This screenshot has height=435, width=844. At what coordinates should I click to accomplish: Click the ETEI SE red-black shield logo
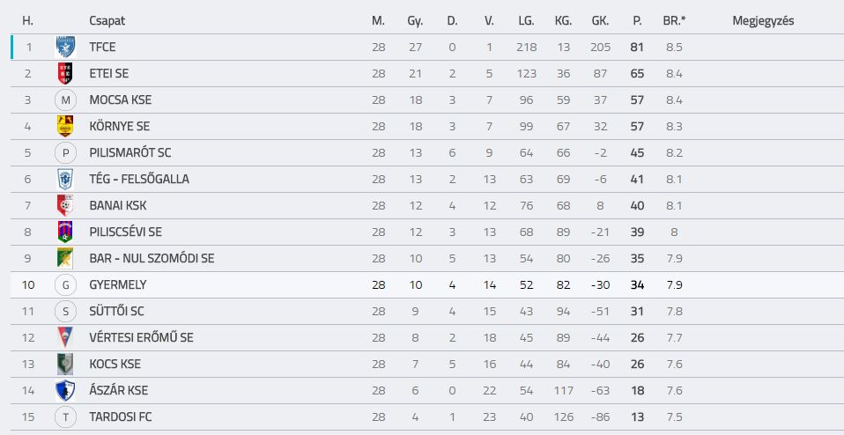tap(65, 73)
